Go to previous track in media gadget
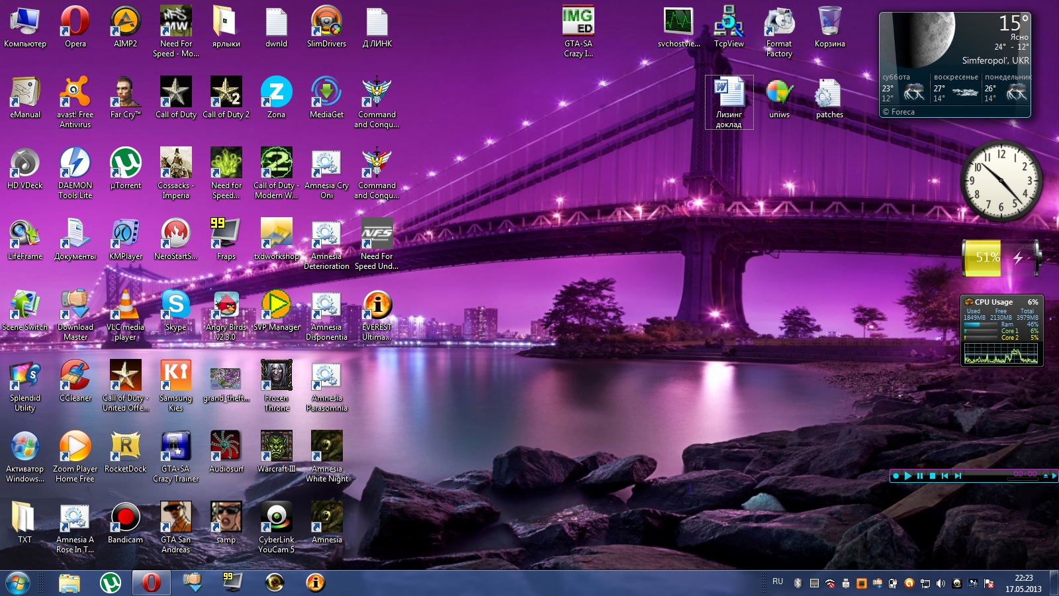Screen dimensions: 1059x596 pos(945,475)
